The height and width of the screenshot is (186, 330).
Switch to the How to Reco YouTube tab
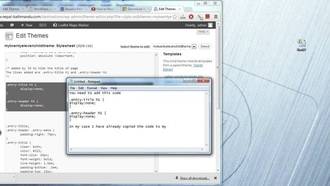click(x=104, y=9)
